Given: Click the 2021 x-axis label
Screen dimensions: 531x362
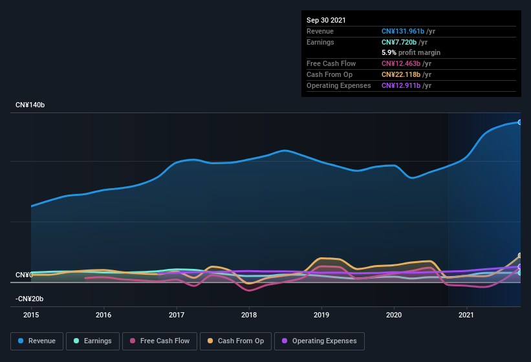Looking at the screenshot, I should (x=466, y=315).
